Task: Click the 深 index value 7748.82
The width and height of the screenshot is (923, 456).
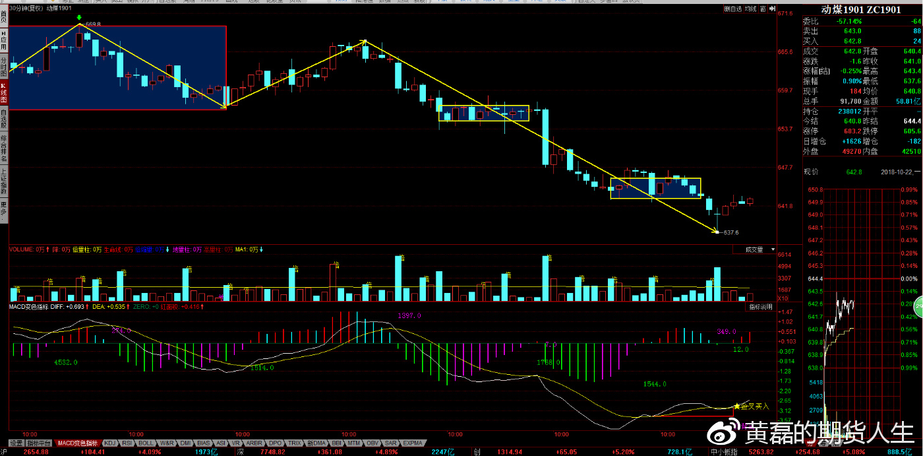Action: [272, 452]
